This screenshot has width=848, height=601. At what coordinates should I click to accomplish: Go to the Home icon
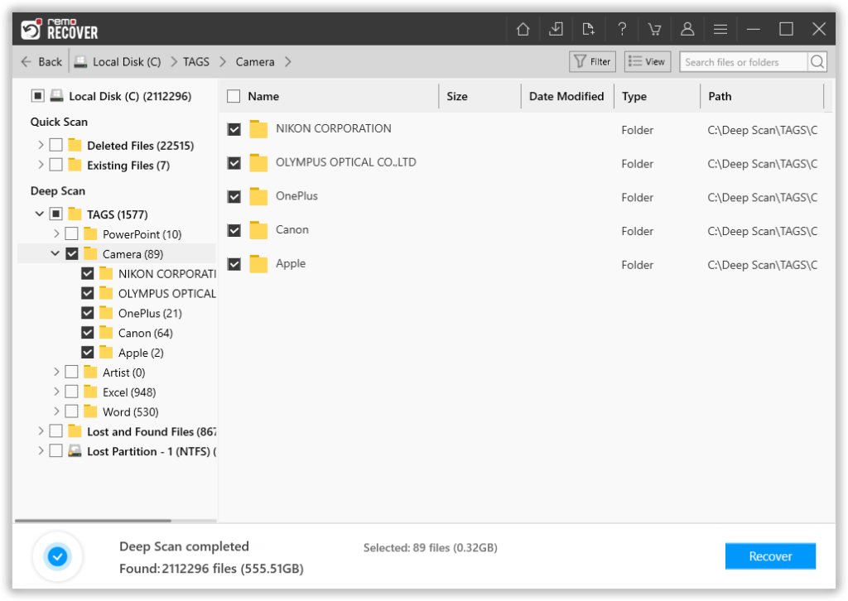[523, 29]
